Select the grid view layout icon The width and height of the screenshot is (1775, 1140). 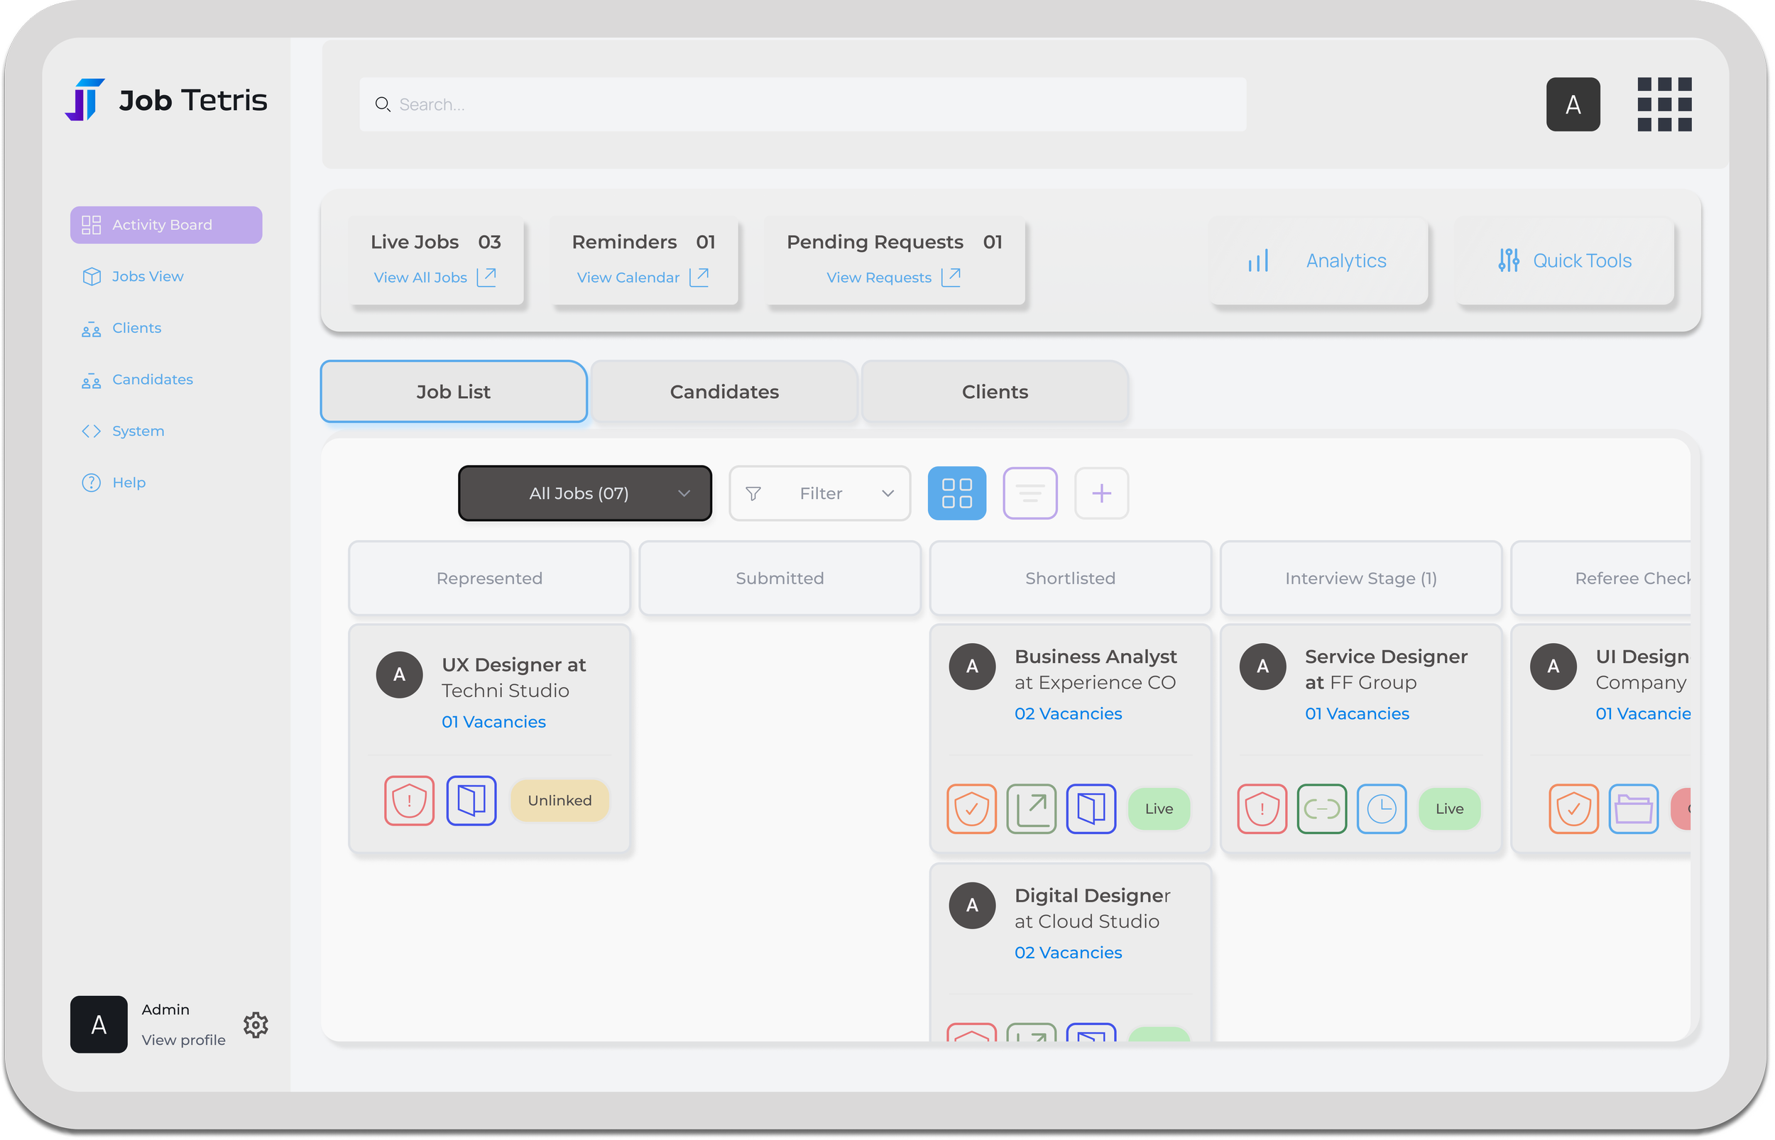click(x=956, y=493)
